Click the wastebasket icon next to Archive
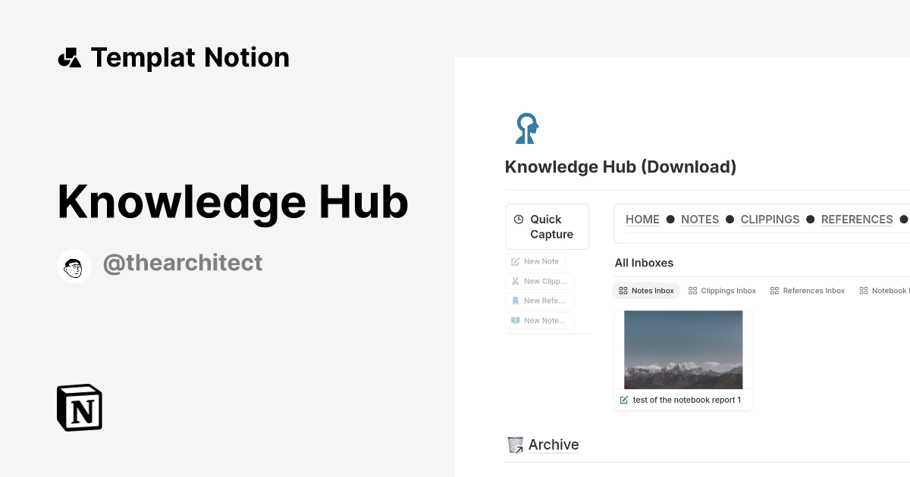This screenshot has width=910, height=477. pos(515,444)
